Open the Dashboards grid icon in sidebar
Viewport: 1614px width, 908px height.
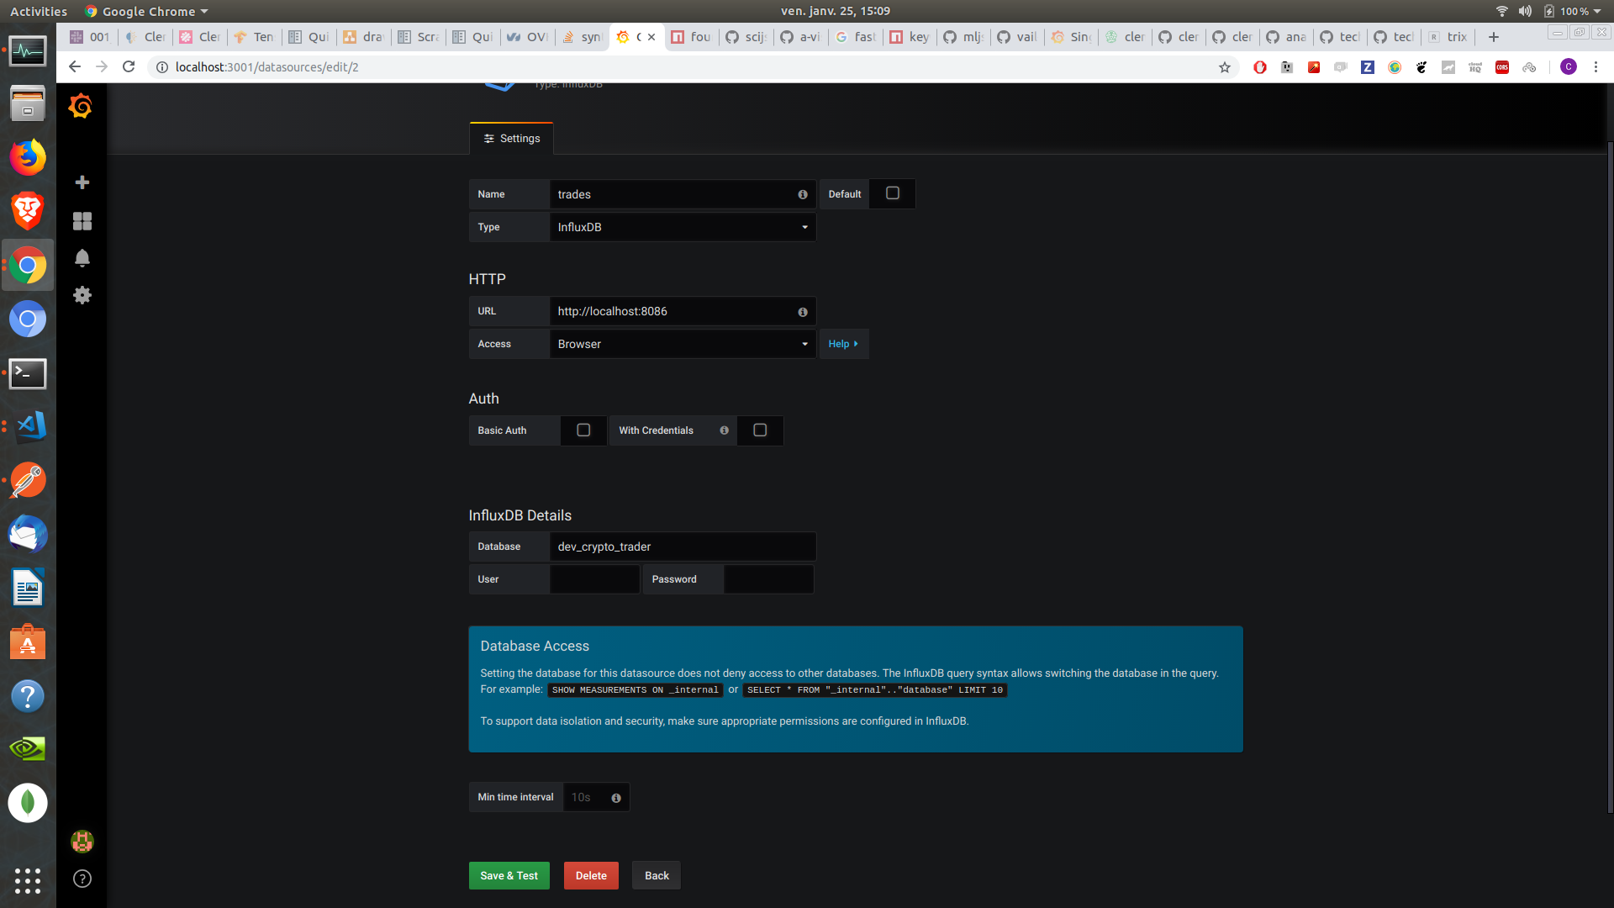coord(82,221)
